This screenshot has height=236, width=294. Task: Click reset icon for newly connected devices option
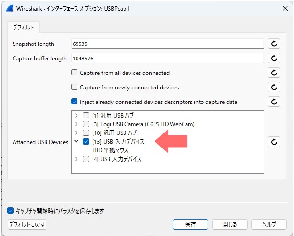pos(274,88)
